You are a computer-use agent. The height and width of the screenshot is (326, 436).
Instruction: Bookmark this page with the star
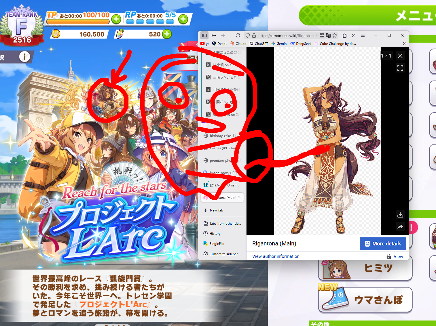[x=335, y=35]
